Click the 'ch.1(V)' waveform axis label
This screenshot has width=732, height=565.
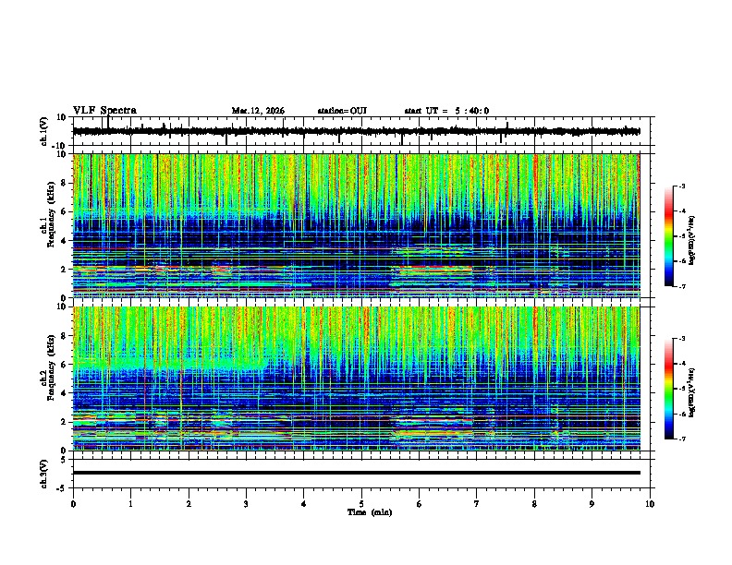[44, 131]
